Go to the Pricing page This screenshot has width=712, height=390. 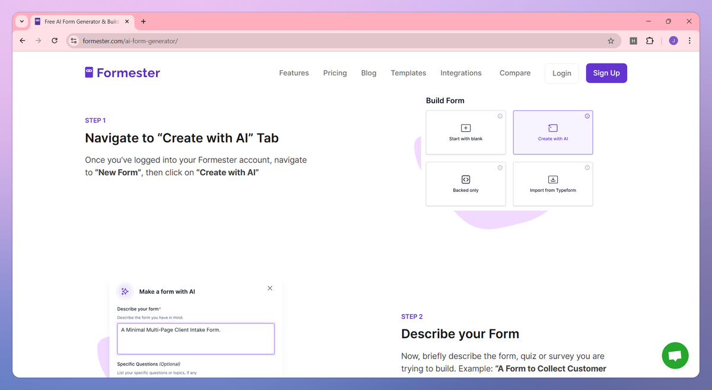(335, 73)
